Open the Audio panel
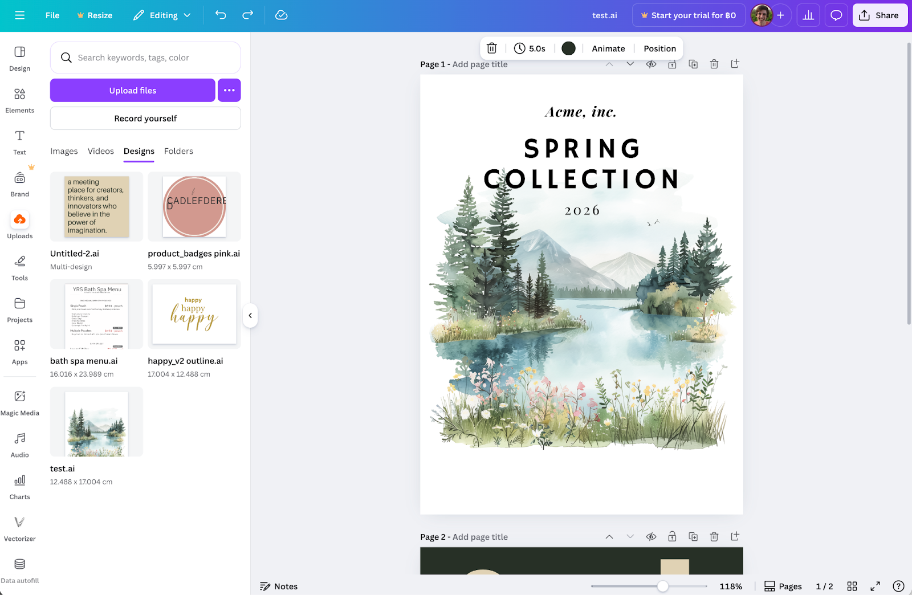Viewport: 912px width, 595px height. pyautogui.click(x=19, y=444)
